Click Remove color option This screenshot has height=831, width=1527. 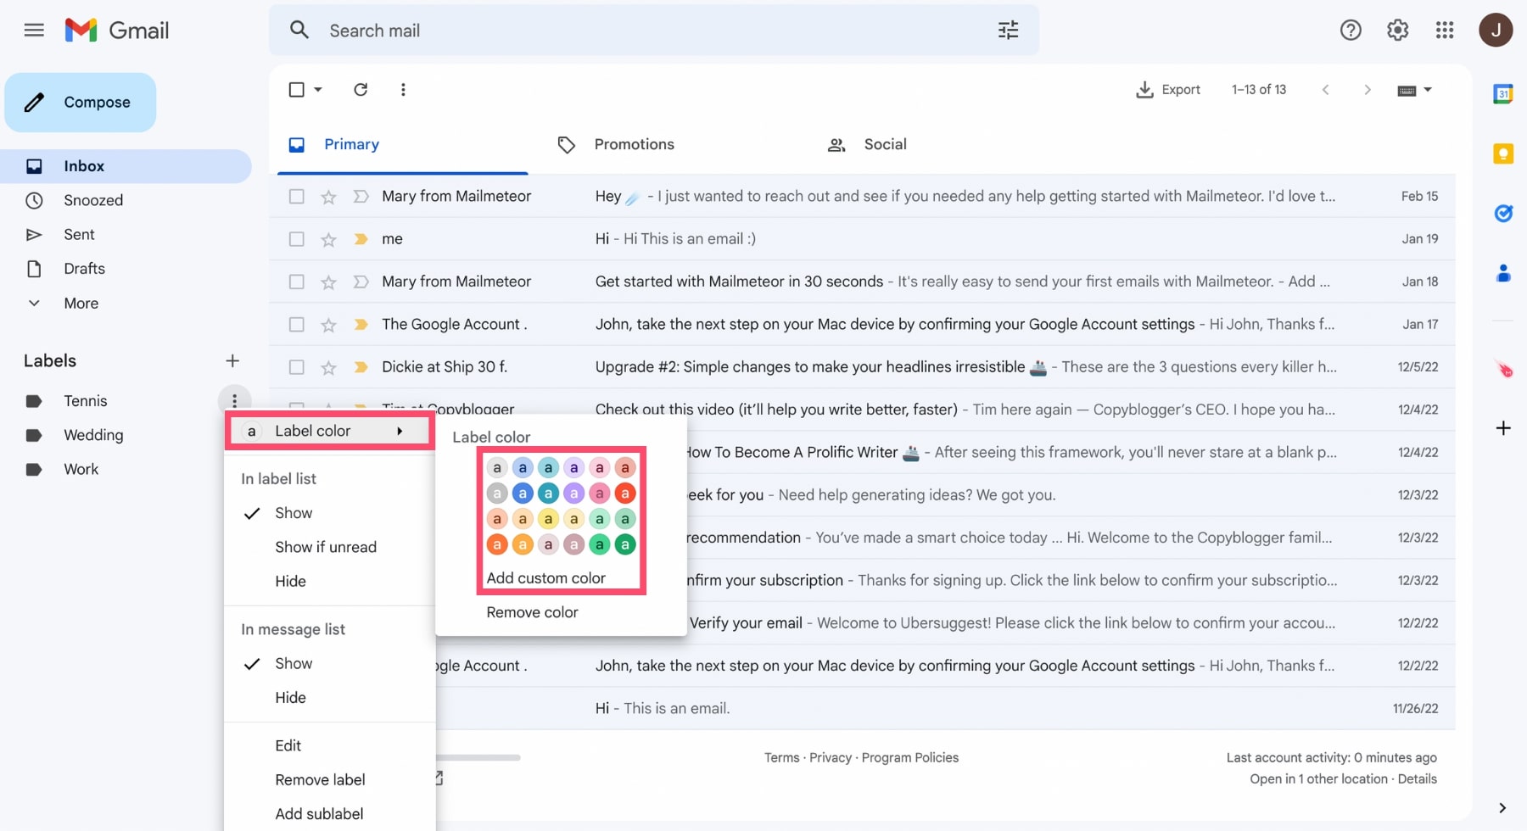click(x=532, y=612)
